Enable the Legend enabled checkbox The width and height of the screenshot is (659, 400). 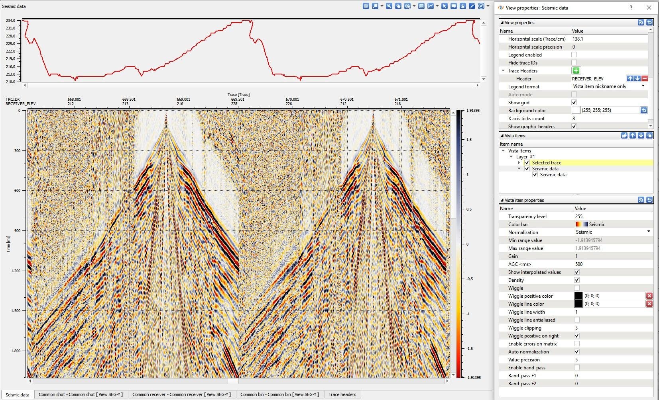574,55
